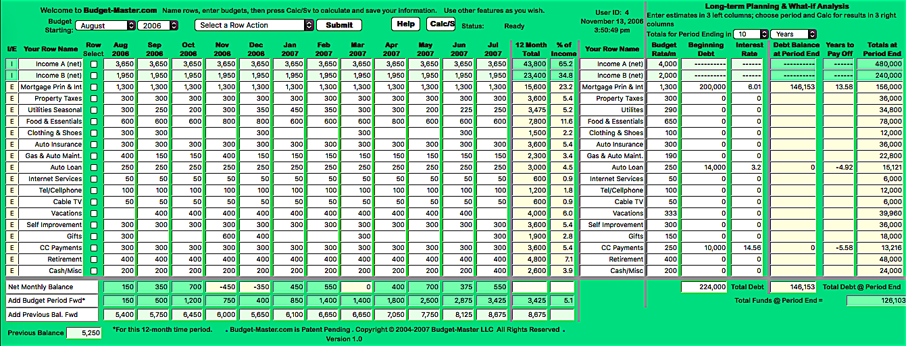The image size is (906, 346).
Task: Check the Property Taxes row select box
Action: point(94,99)
